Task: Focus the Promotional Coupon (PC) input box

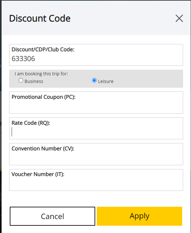Action: click(96, 107)
